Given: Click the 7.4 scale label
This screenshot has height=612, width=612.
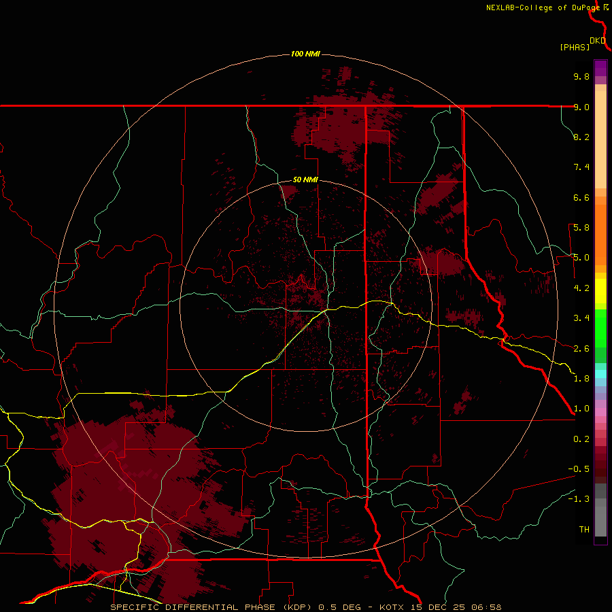Looking at the screenshot, I should pyautogui.click(x=581, y=167).
